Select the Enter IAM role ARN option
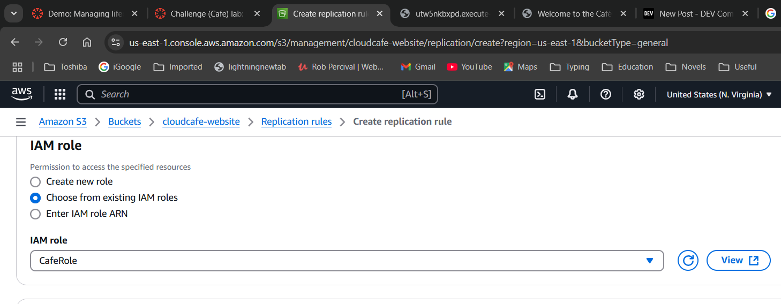 (x=35, y=214)
